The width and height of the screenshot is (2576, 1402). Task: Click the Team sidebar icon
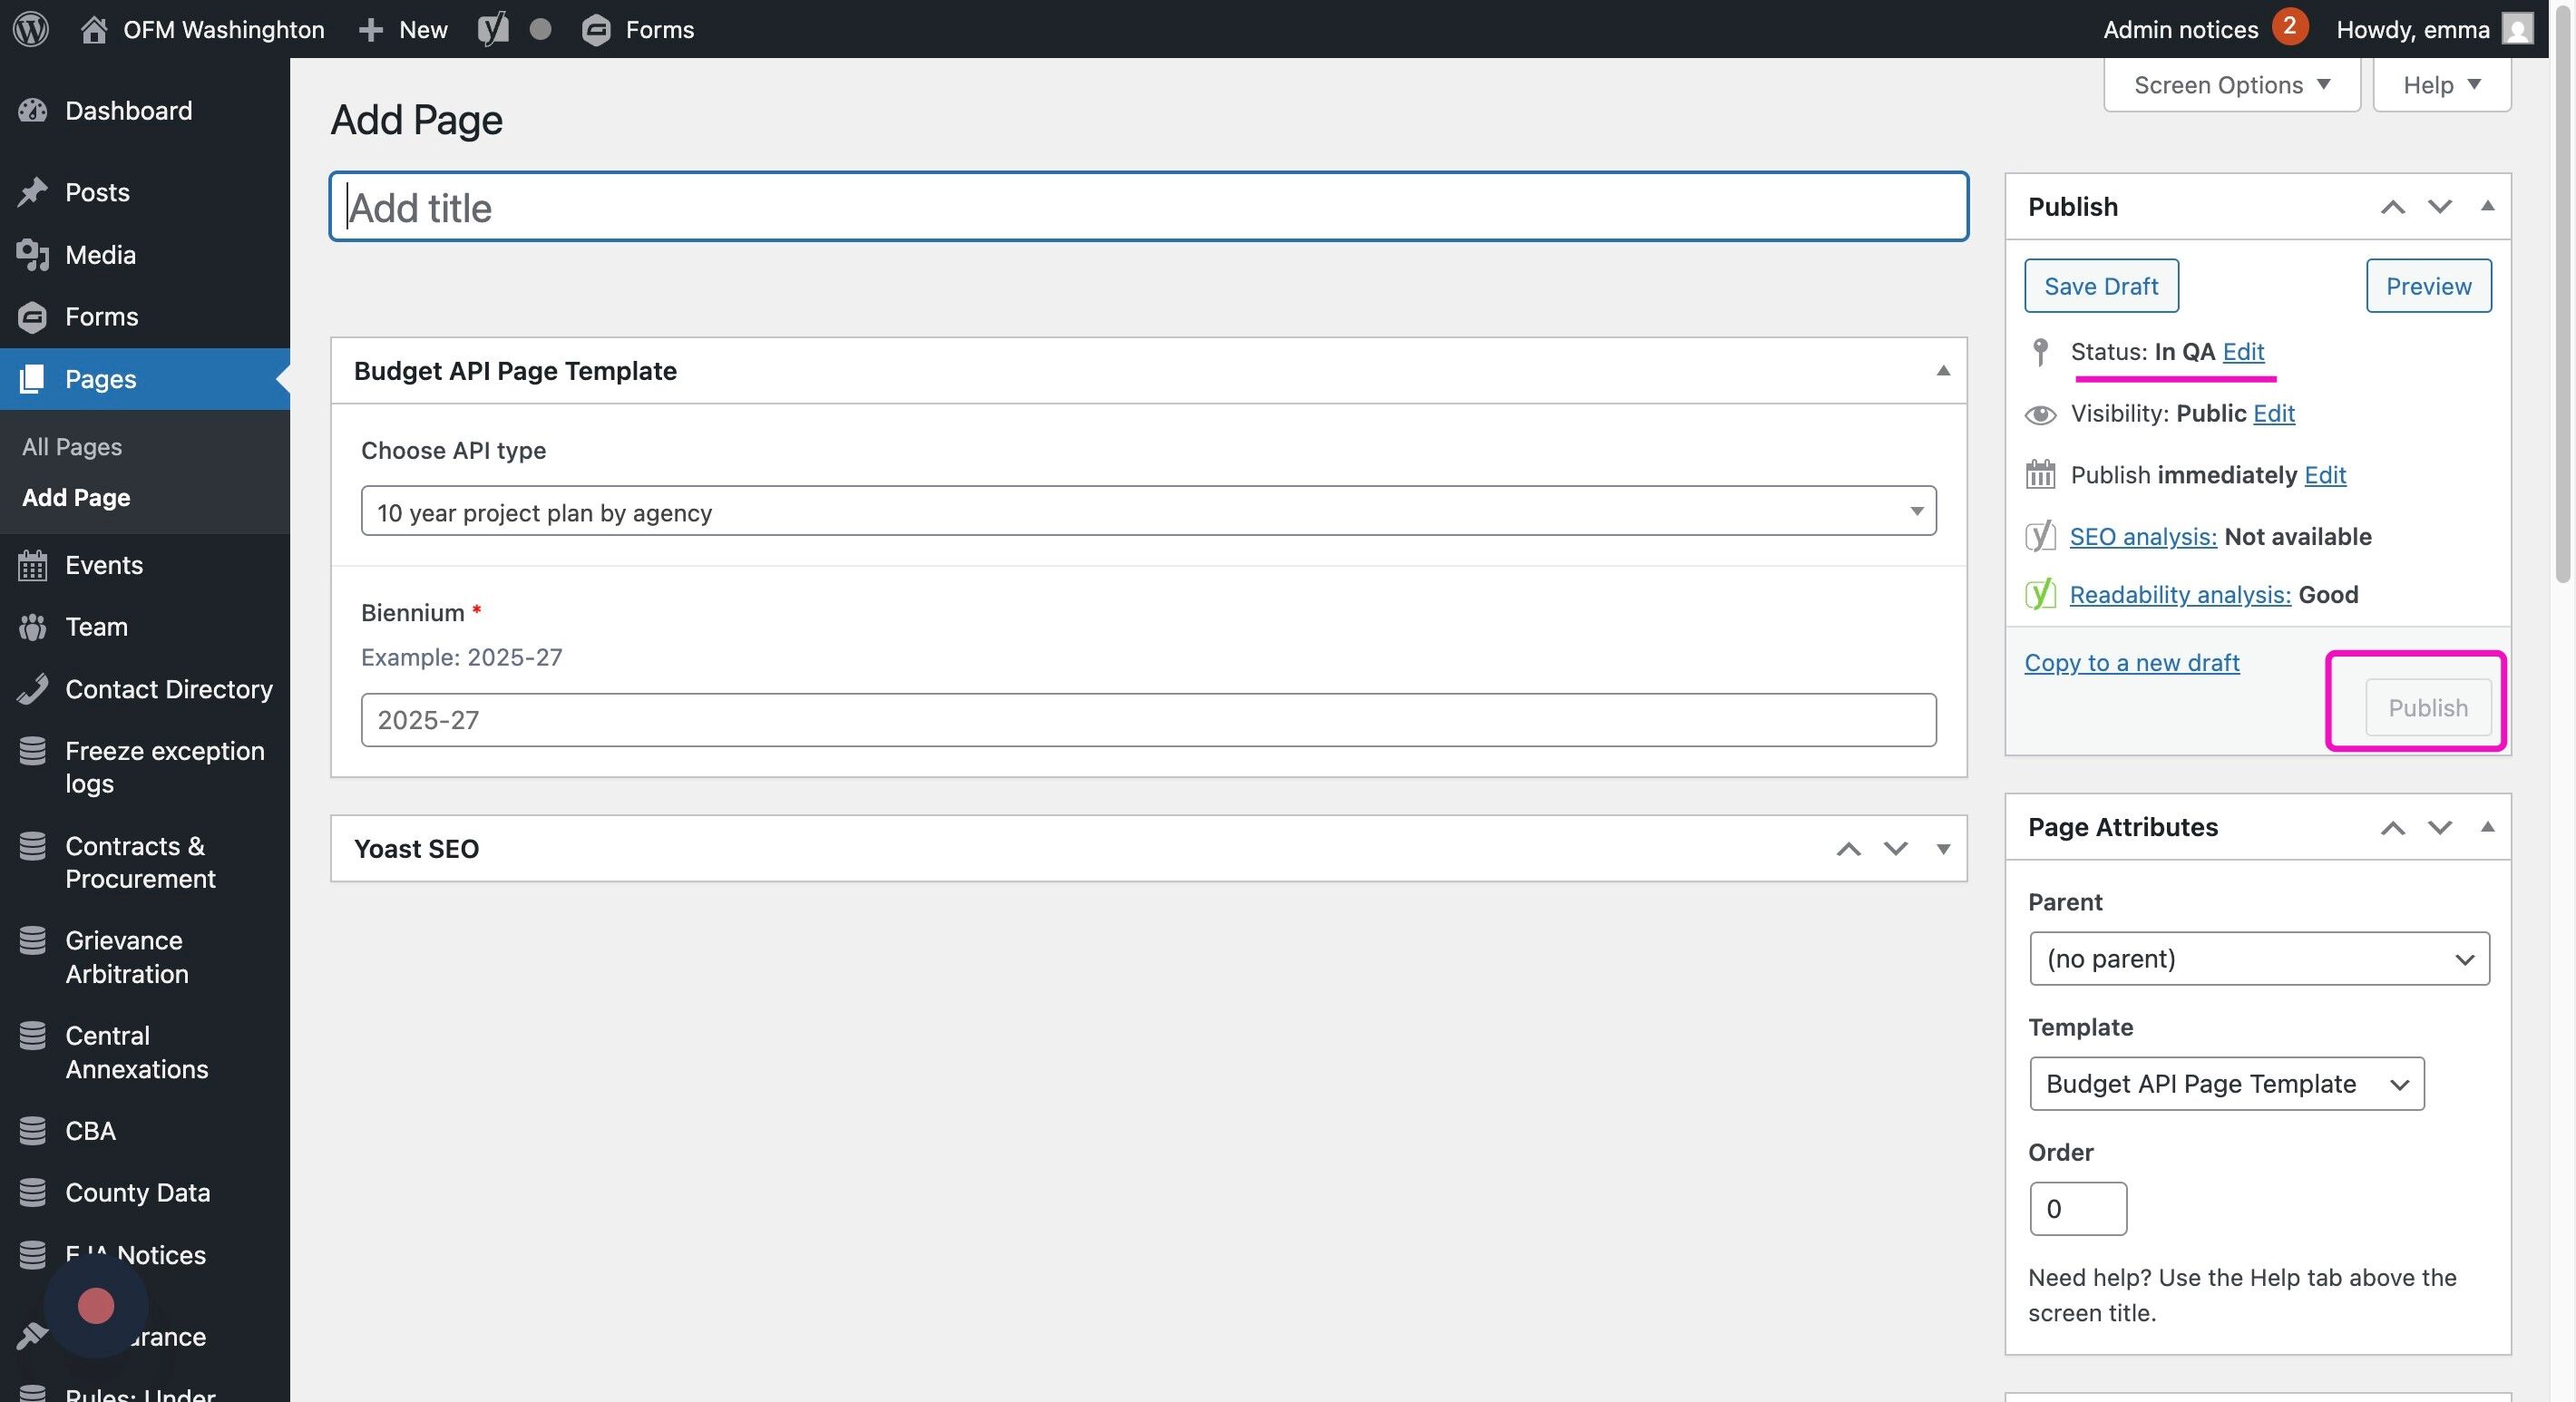[32, 627]
